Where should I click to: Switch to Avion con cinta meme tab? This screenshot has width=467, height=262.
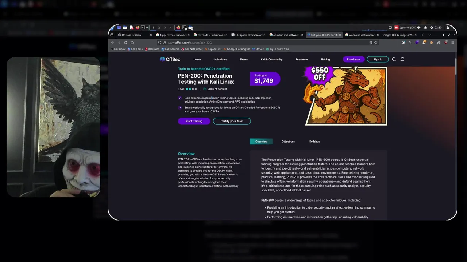(362, 35)
